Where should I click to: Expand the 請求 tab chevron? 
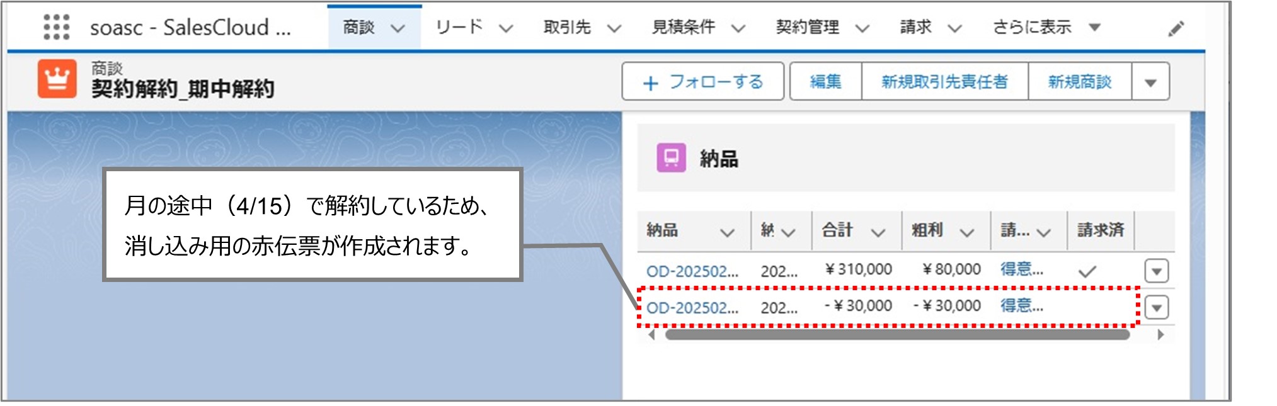click(955, 28)
